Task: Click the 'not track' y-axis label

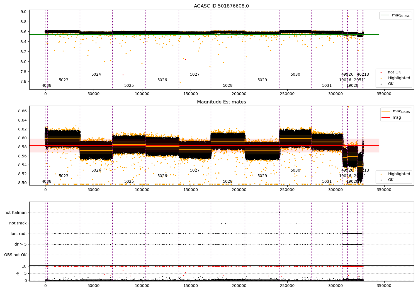Action: 18,223
